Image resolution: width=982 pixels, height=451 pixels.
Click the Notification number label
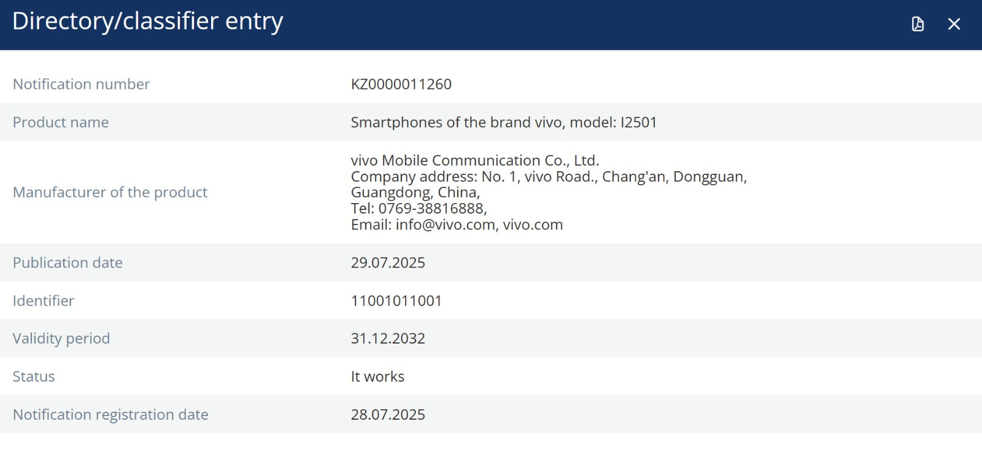[x=81, y=84]
